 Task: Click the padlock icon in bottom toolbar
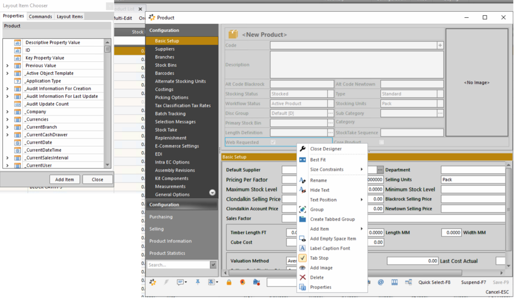(x=229, y=282)
